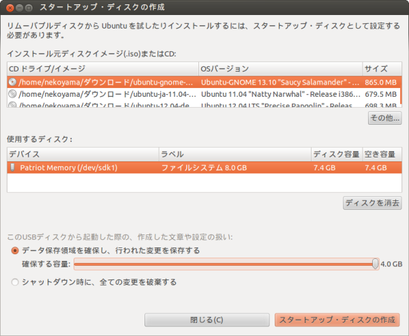The width and height of the screenshot is (409, 336).
Task: Click スタートアップ・ディスクの作成 button
Action: click(x=337, y=320)
